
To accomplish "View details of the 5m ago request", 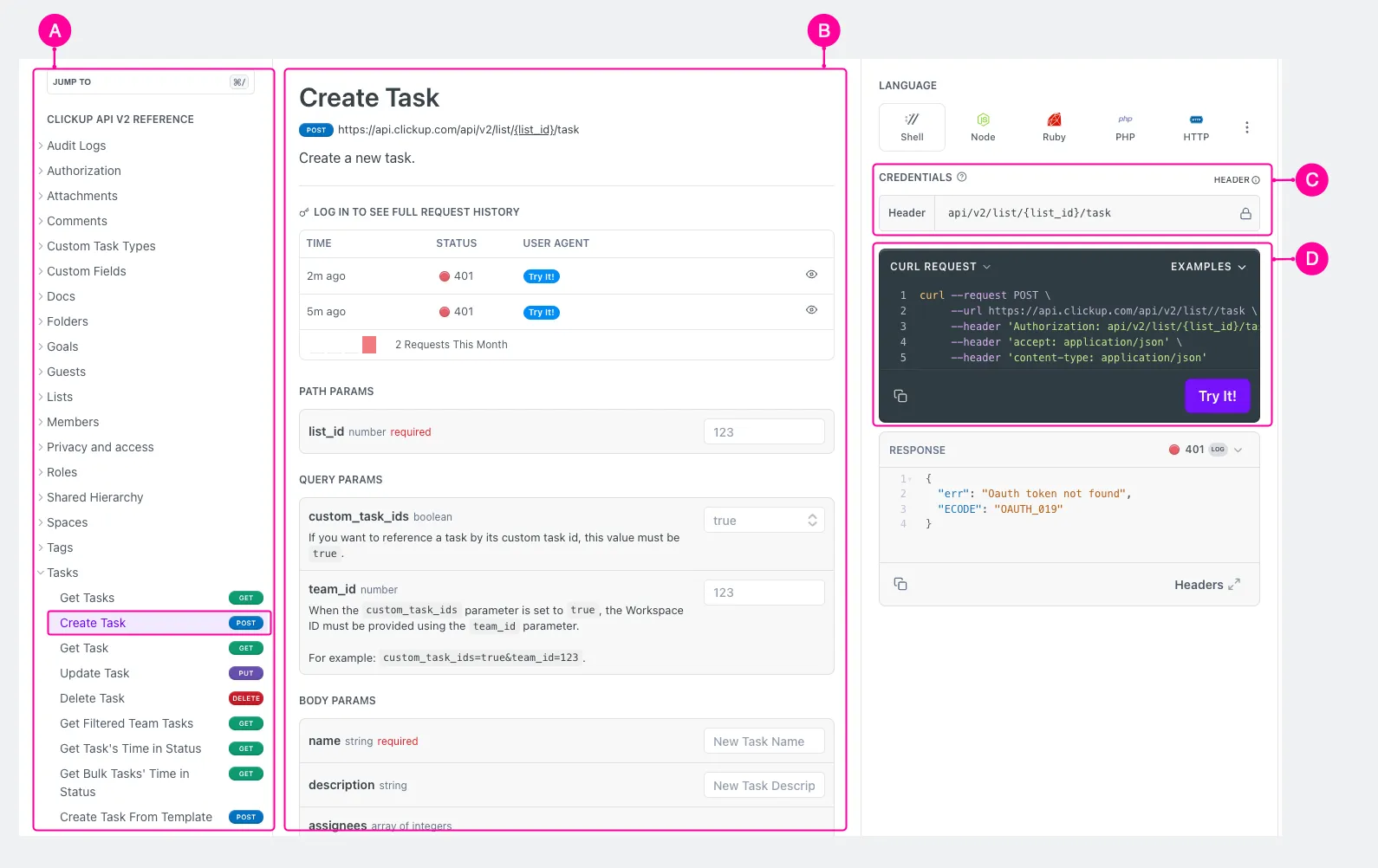I will tap(811, 310).
